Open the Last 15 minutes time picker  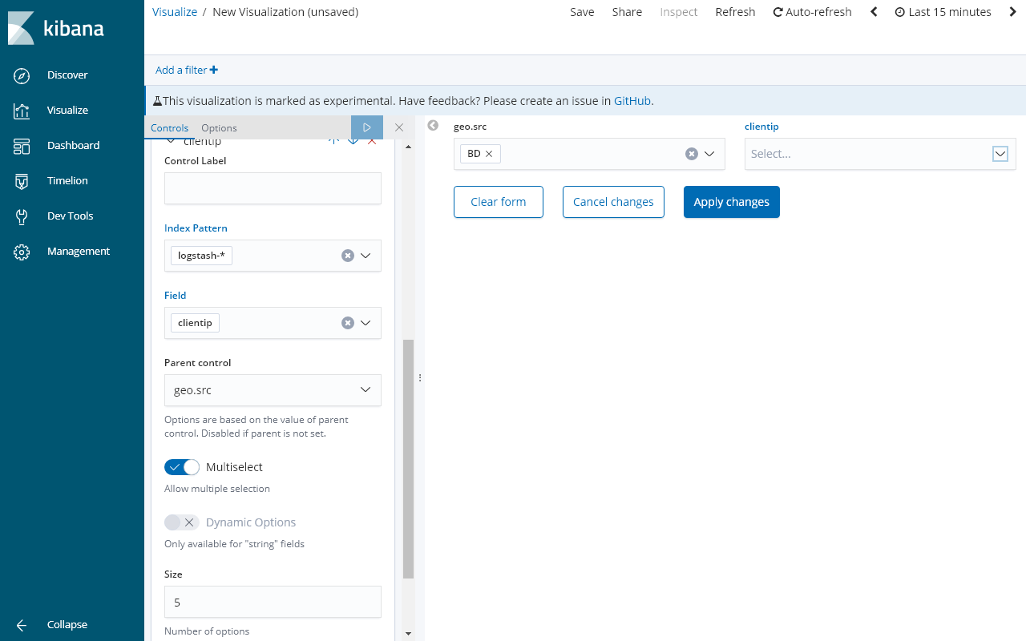tap(943, 12)
